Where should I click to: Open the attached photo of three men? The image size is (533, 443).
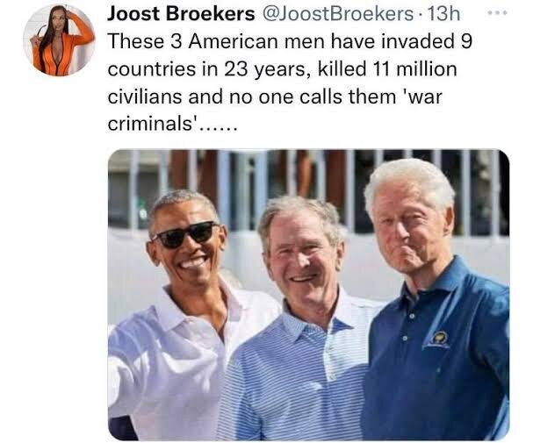(309, 295)
